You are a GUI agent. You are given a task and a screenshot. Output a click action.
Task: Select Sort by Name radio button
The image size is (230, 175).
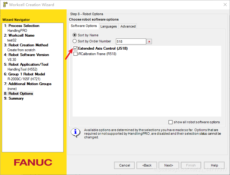(x=75, y=35)
